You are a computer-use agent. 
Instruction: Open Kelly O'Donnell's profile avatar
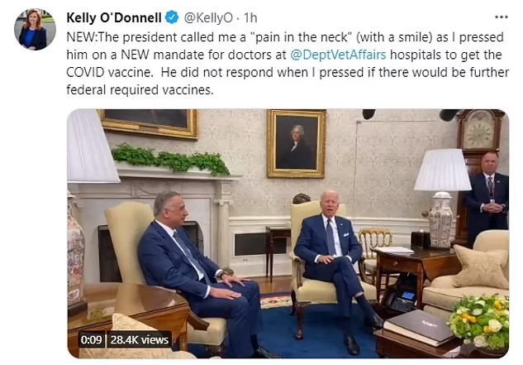click(x=35, y=30)
